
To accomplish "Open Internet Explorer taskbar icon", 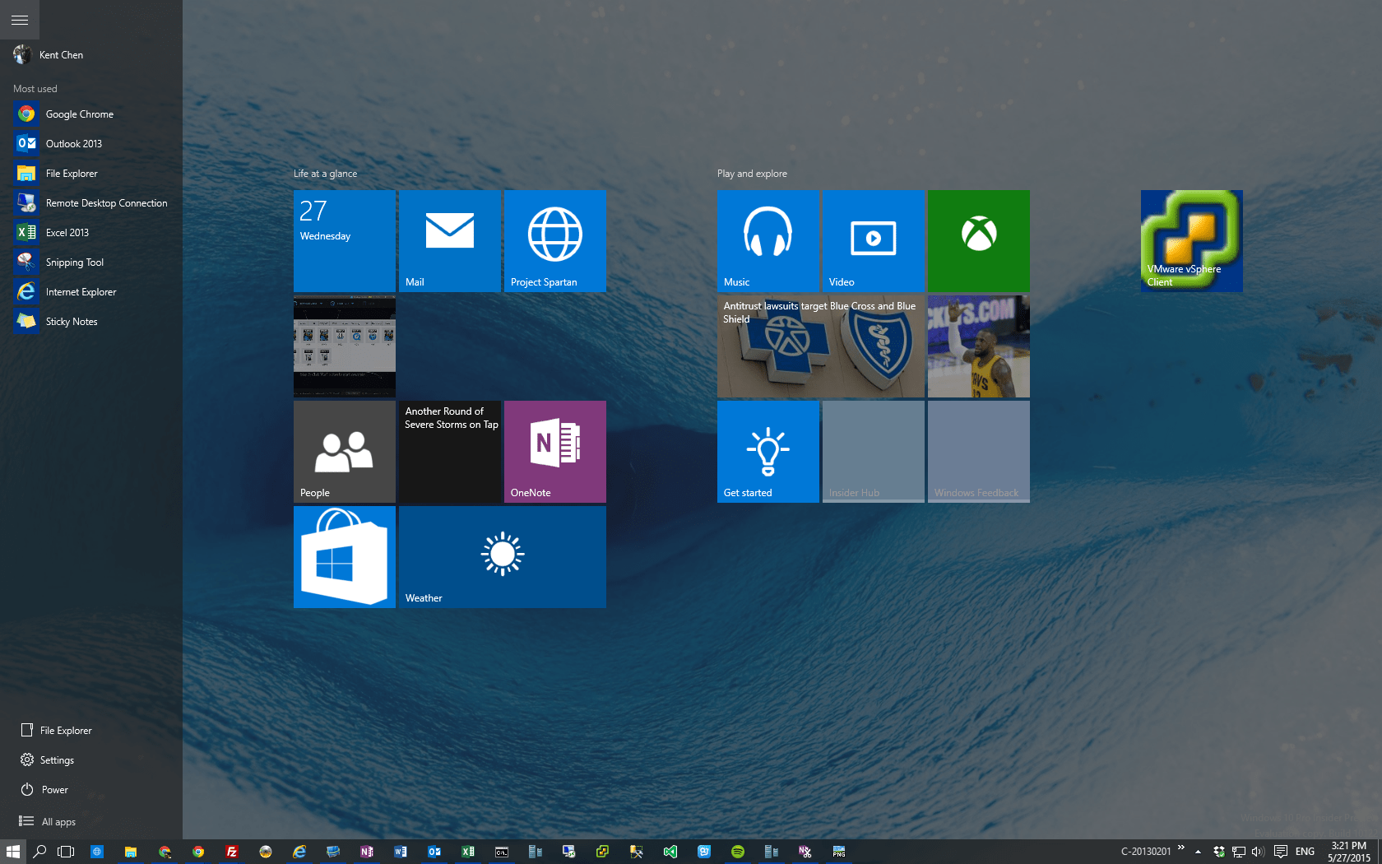I will coord(299,852).
